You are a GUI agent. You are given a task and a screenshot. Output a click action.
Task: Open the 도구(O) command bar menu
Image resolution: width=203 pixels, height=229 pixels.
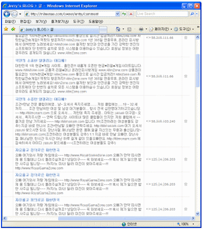click(184, 29)
